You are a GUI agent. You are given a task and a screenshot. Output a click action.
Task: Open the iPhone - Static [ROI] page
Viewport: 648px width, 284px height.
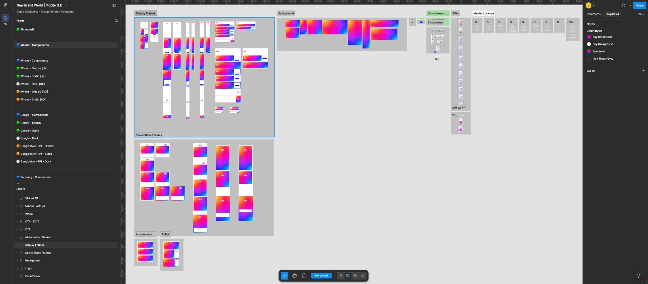pos(66,99)
